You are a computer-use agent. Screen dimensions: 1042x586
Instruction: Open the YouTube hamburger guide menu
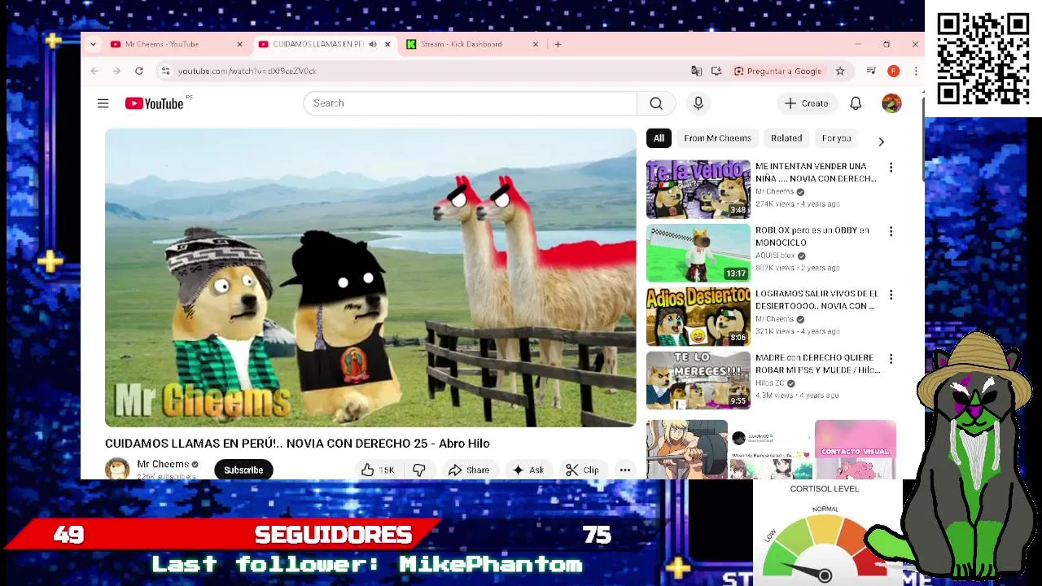pos(103,103)
